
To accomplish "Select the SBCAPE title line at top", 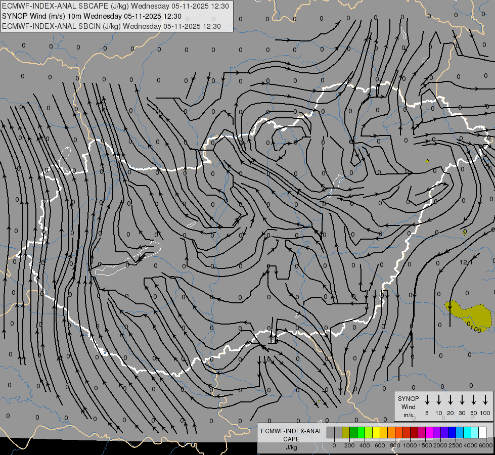I will click(115, 6).
